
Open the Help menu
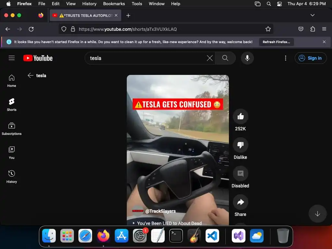tap(175, 4)
